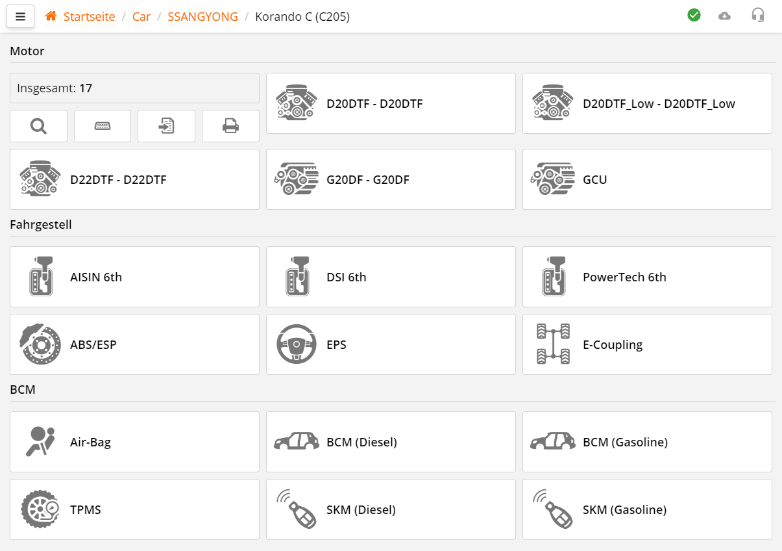Open the headset support icon
Viewport: 782px width, 551px height.
pos(757,15)
